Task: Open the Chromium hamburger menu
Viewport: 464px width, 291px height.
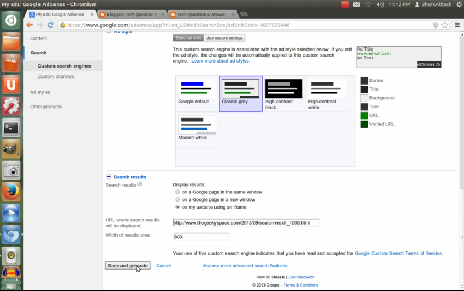Action: [x=457, y=25]
